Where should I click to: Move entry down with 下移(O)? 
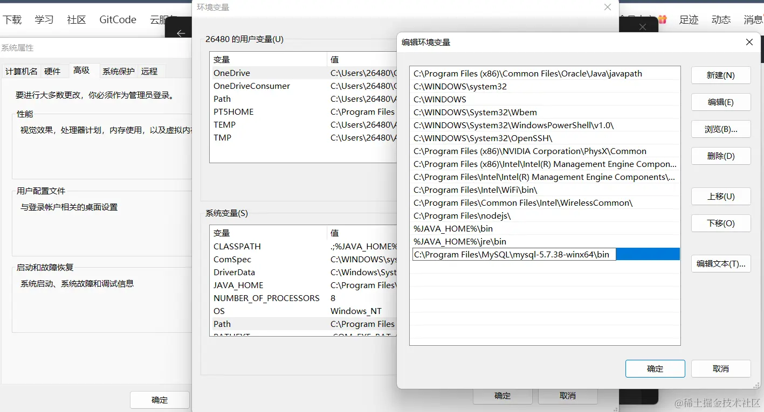[721, 224]
